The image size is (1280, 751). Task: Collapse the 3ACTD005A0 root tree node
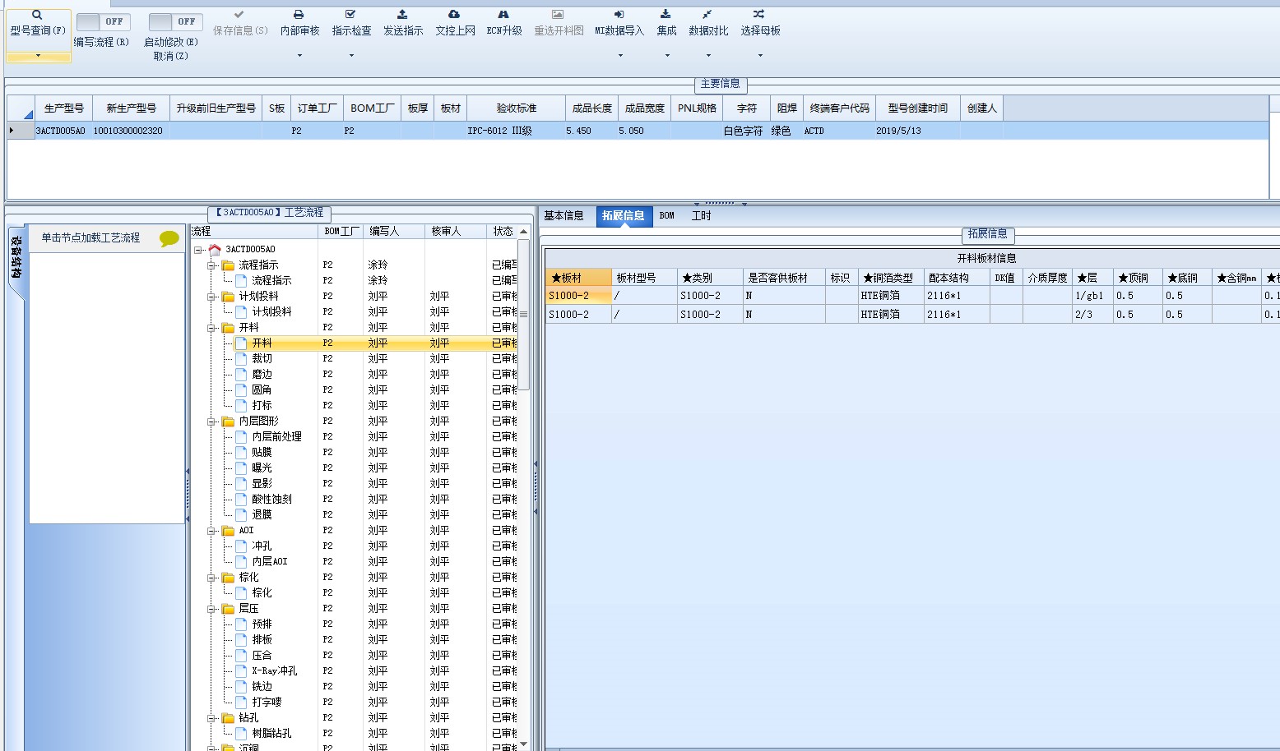[198, 250]
